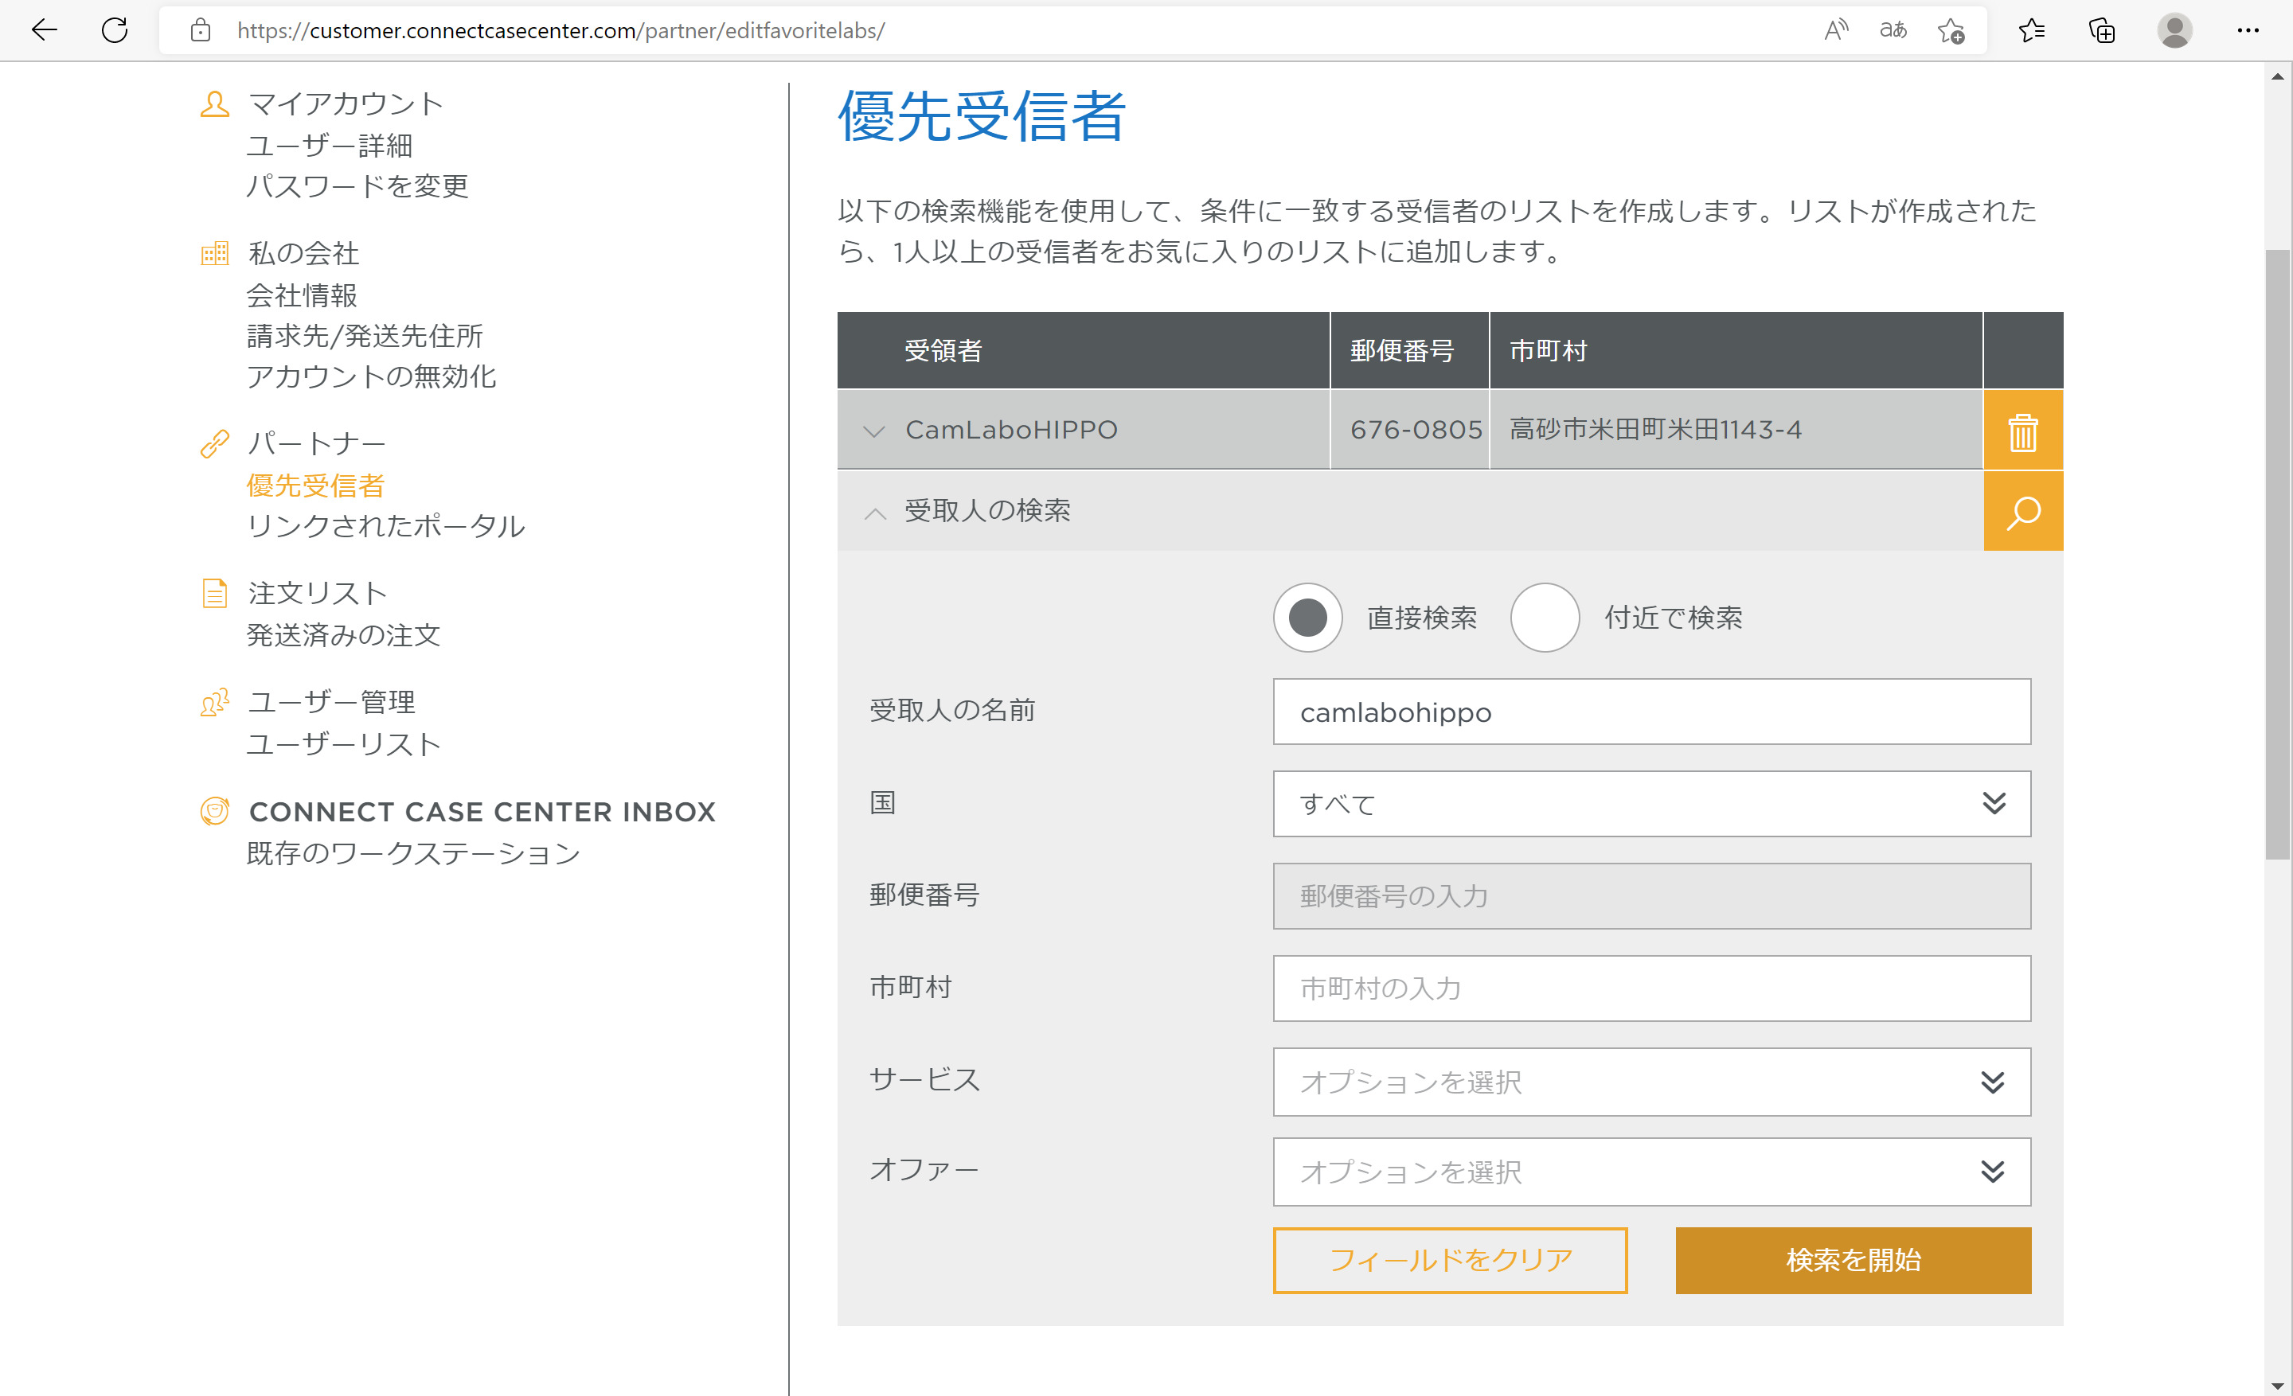This screenshot has width=2293, height=1396.
Task: Select the 直接検索 radio button
Action: coord(1307,618)
